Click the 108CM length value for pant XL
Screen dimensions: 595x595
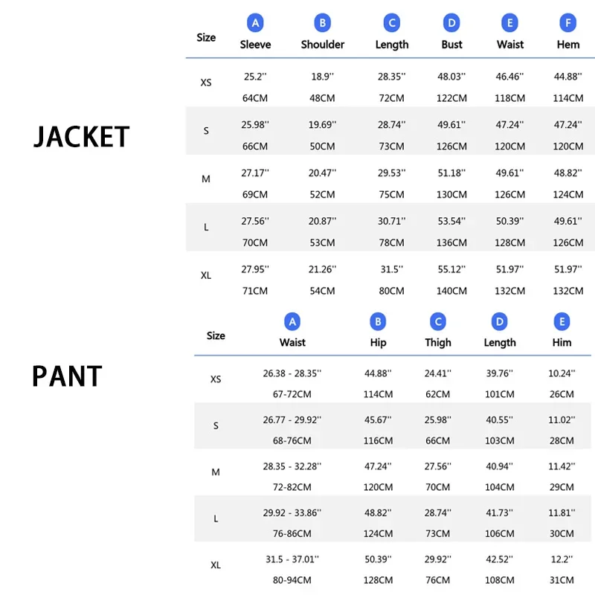500,580
